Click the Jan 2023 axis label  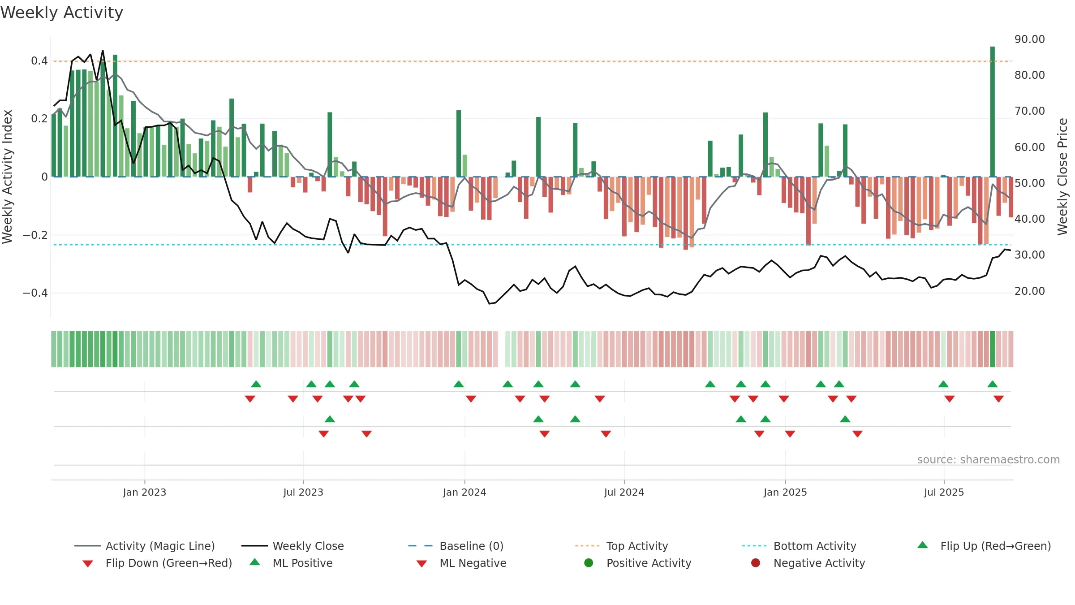(x=145, y=492)
